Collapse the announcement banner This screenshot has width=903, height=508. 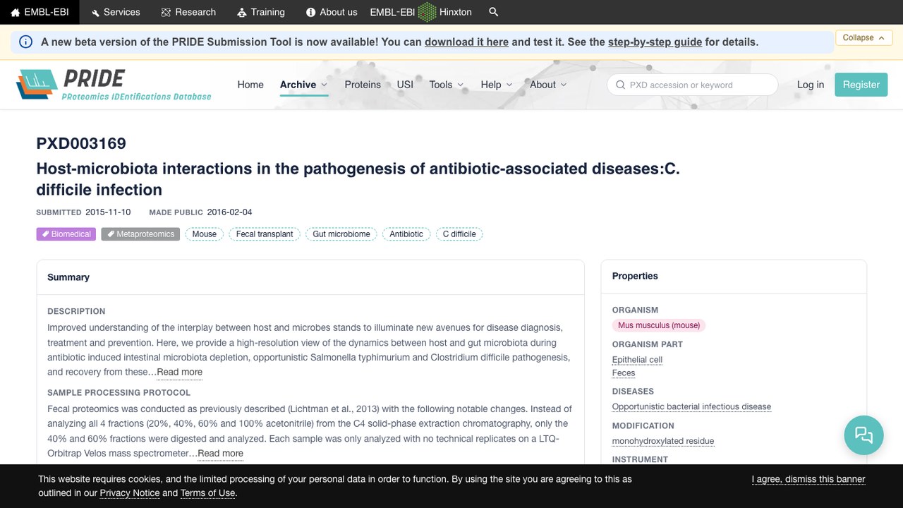click(x=864, y=37)
